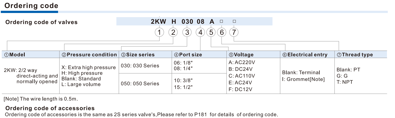Viewport: 395px width, 118px height.
Task: Click the I: Grommet[Note] entry
Action: (303, 80)
